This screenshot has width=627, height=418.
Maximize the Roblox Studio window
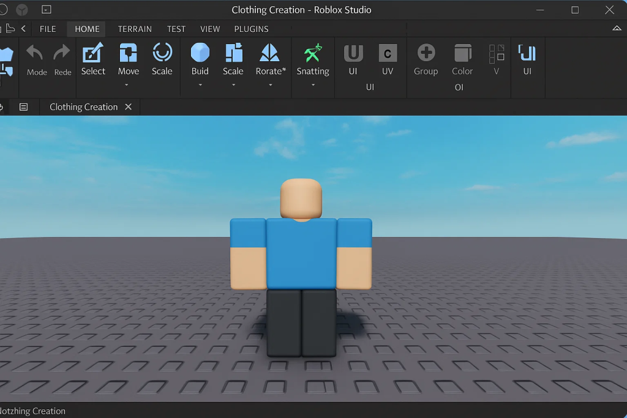tap(574, 10)
